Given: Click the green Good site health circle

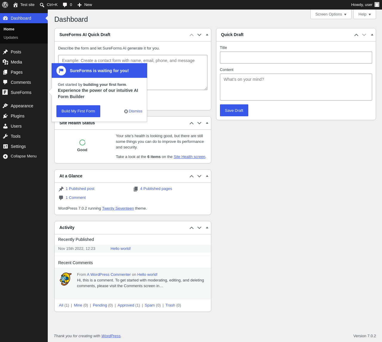Looking at the screenshot, I should 82,143.
